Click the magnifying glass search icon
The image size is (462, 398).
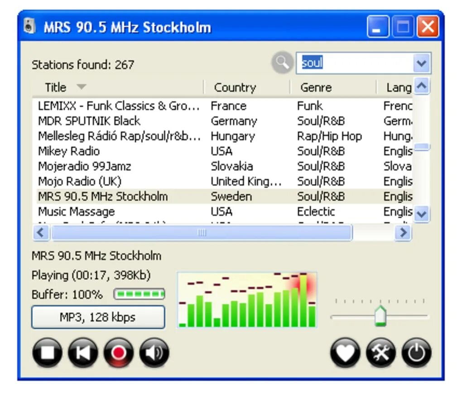282,63
